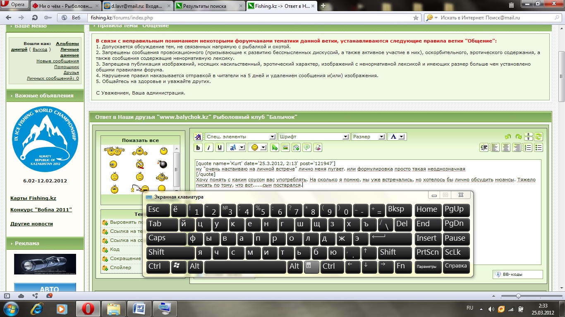The height and width of the screenshot is (317, 565).
Task: Open the font color A dropdown
Action: (x=397, y=137)
